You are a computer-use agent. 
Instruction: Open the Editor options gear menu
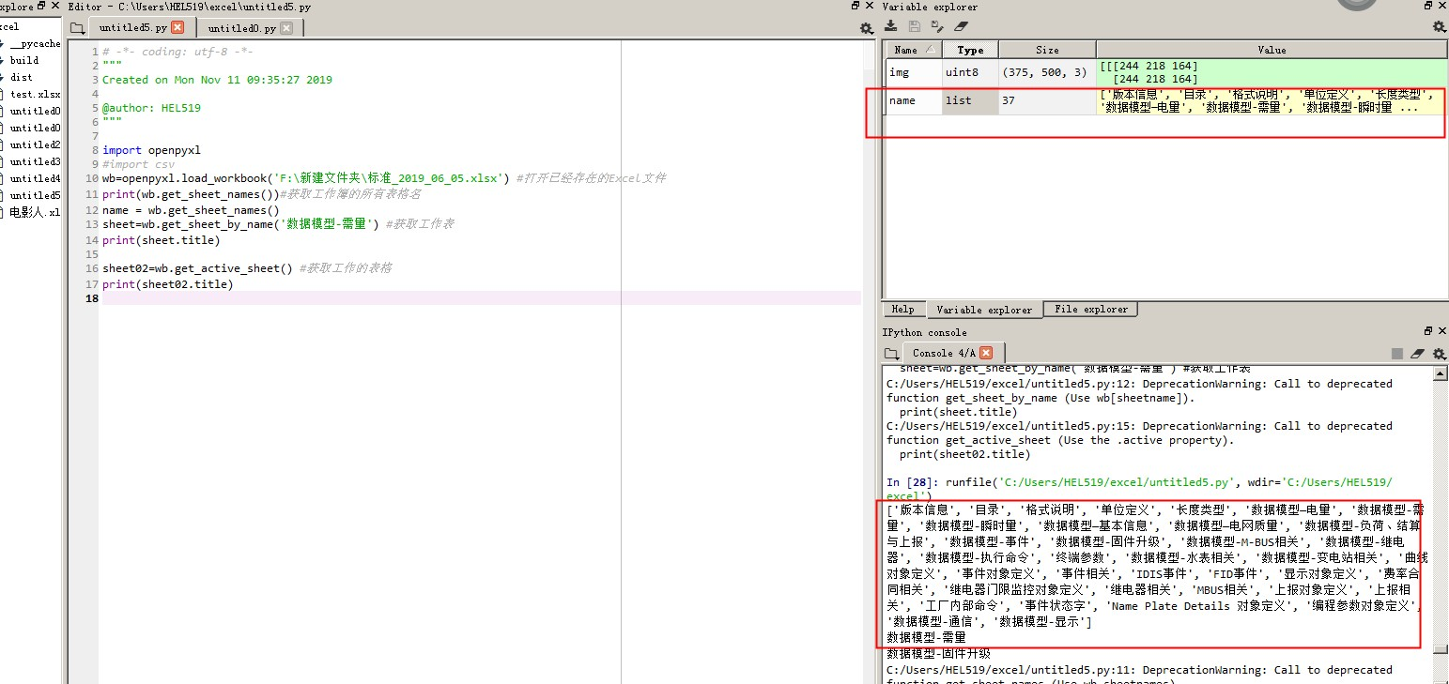click(x=866, y=28)
